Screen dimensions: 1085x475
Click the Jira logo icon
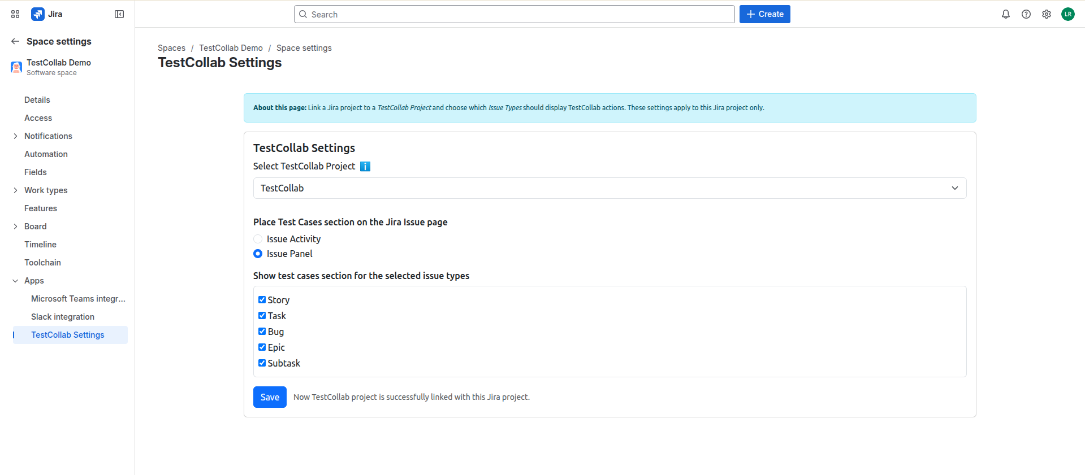(x=38, y=14)
